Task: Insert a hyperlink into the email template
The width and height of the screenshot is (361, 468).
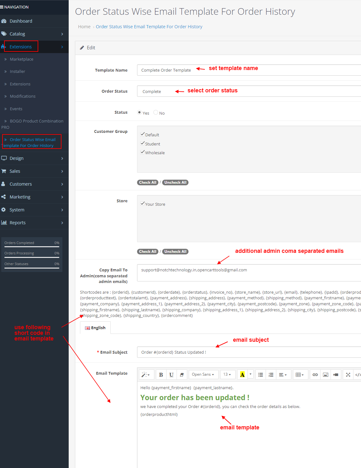Action: click(315, 374)
